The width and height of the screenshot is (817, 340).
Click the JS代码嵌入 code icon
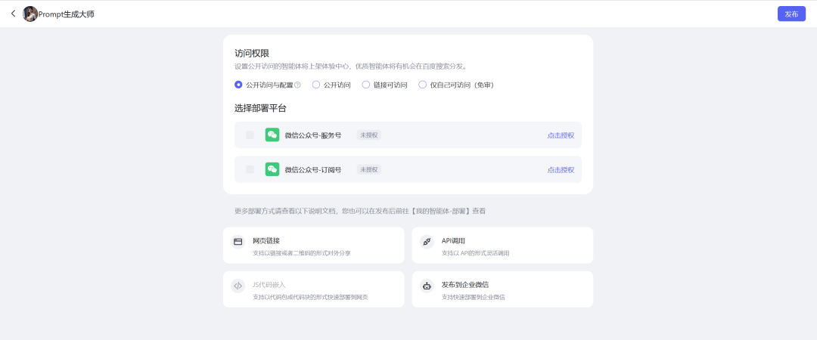point(238,286)
